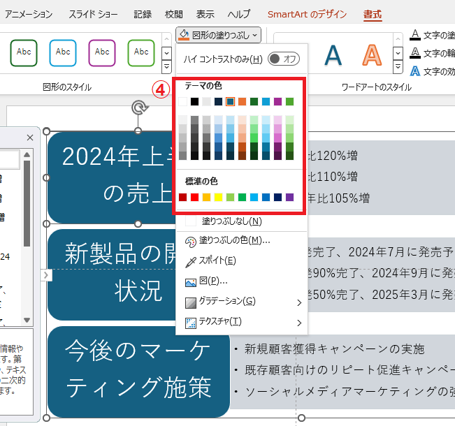The image size is (455, 426).
Task: Click the text effects 文字の効 icon
Action: tap(415, 71)
